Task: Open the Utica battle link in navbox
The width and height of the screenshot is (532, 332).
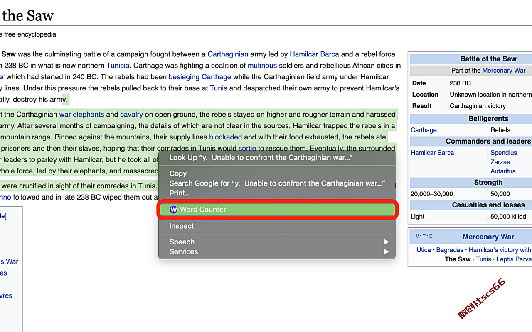Action: (x=424, y=250)
